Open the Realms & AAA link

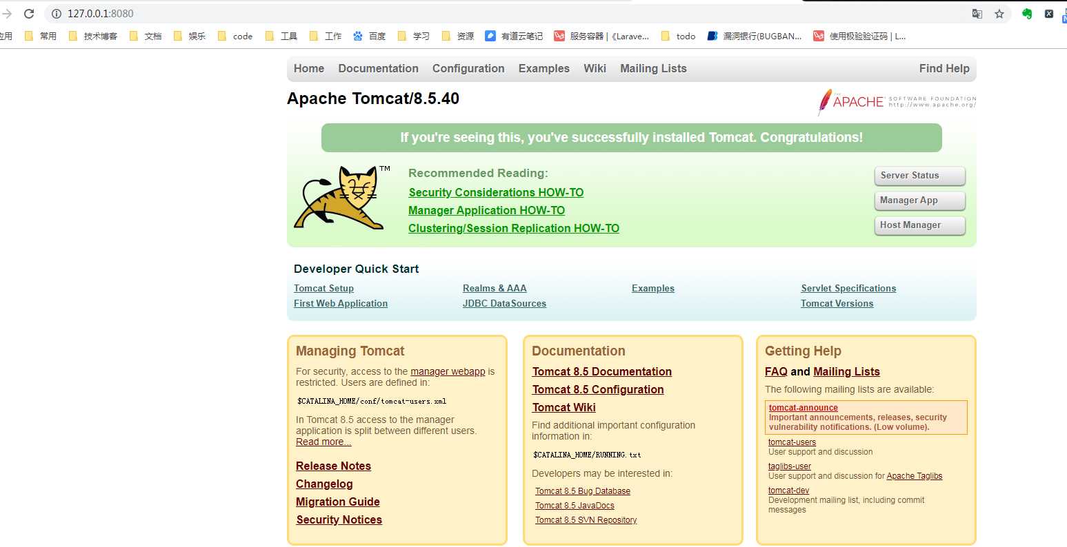tap(495, 288)
